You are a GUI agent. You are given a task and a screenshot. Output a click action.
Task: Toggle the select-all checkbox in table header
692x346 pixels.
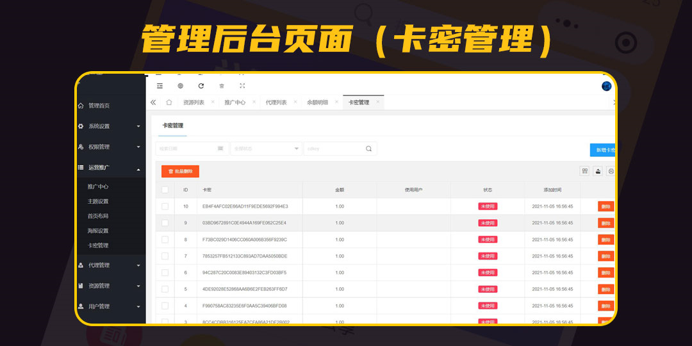point(165,190)
